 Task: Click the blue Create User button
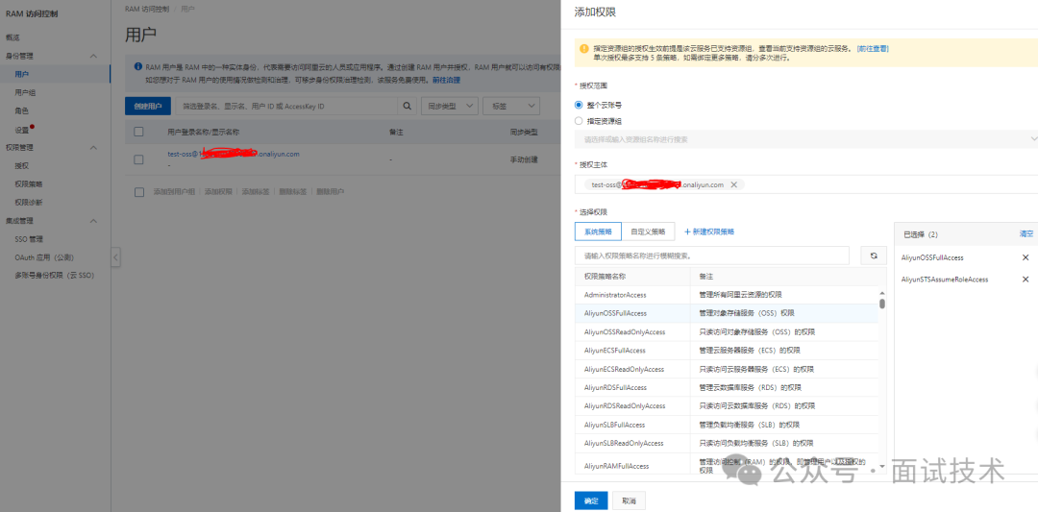148,106
